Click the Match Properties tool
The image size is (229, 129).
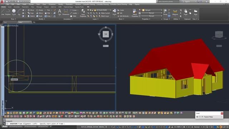(135, 13)
